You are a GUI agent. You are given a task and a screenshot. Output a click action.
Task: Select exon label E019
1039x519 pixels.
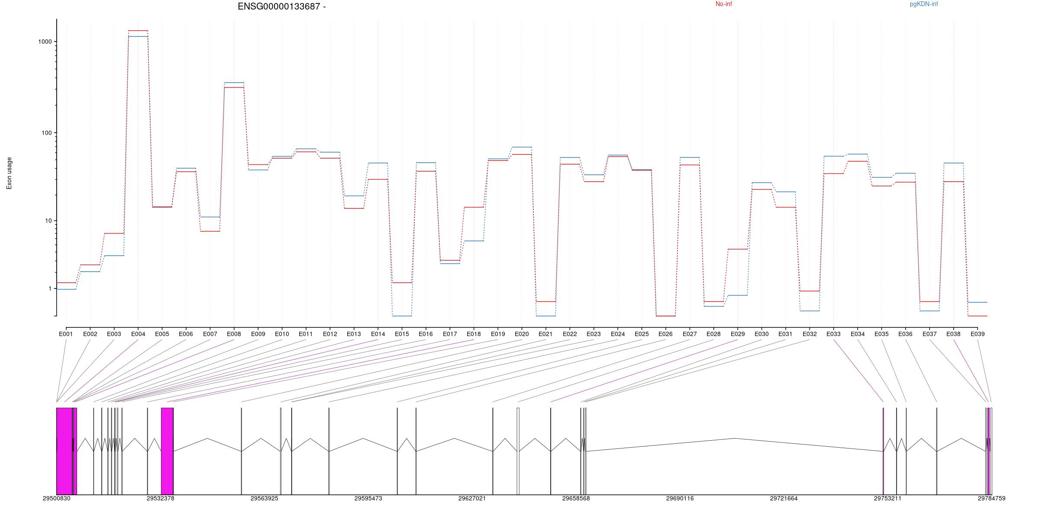coord(498,334)
